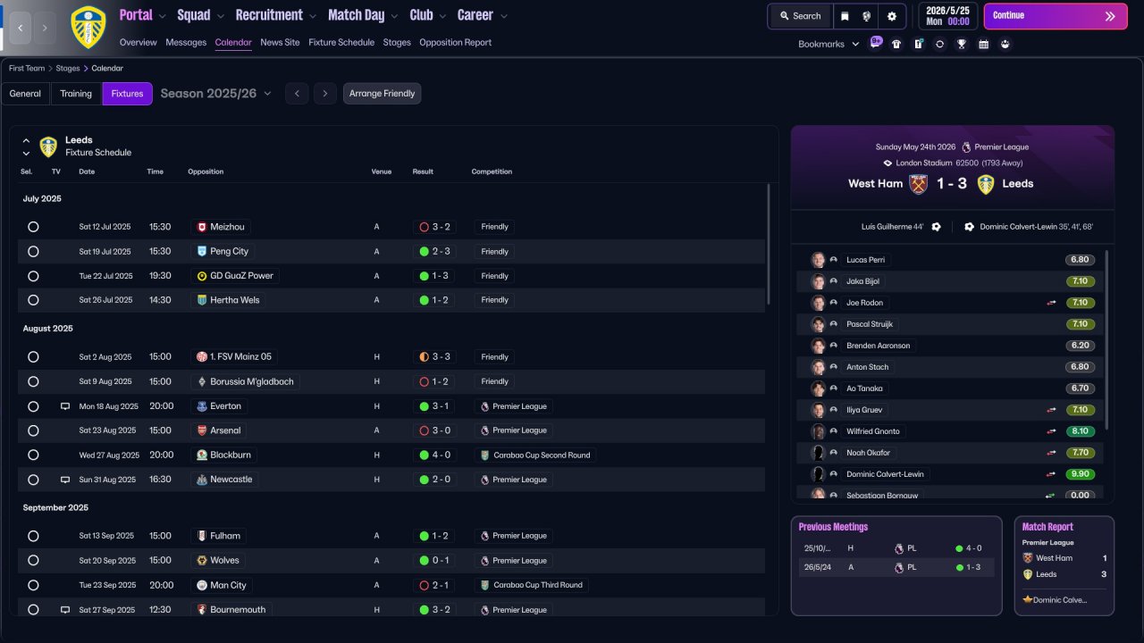Select the Everton fixture radio button
Screen dimensions: 1144x643
(33, 406)
